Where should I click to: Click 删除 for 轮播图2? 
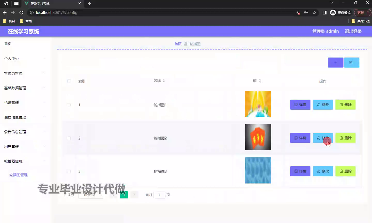(x=345, y=138)
